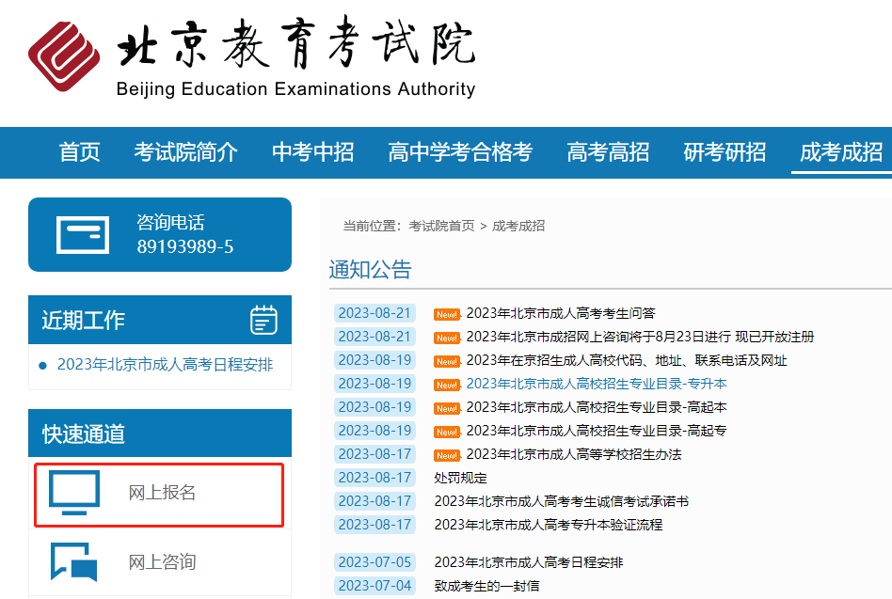Click the 网上咨询 quick channel text
The image size is (892, 599).
coord(162,562)
